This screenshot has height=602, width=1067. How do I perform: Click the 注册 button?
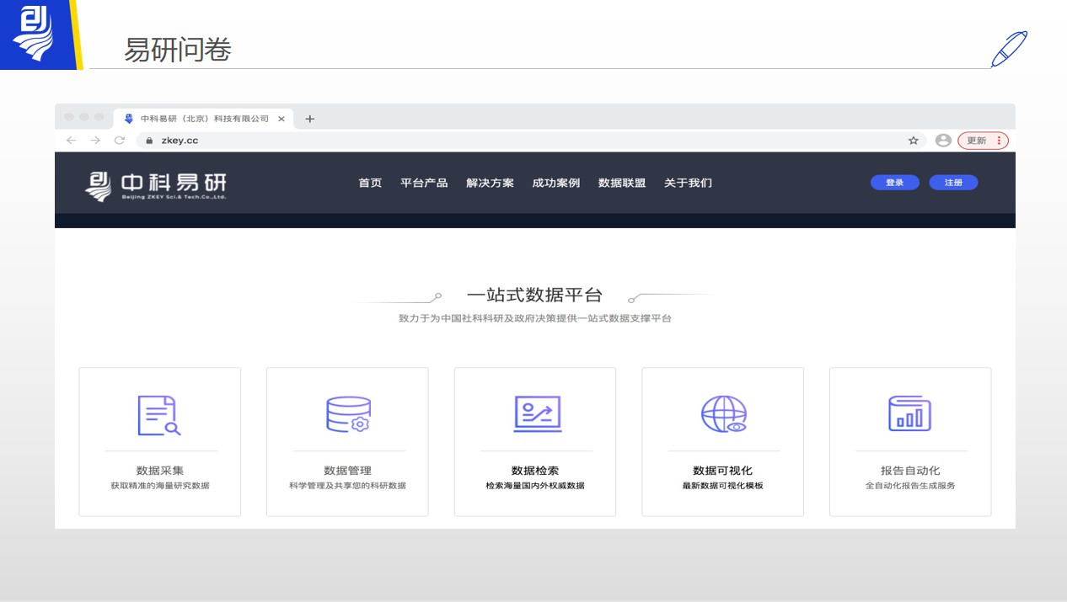coord(953,183)
